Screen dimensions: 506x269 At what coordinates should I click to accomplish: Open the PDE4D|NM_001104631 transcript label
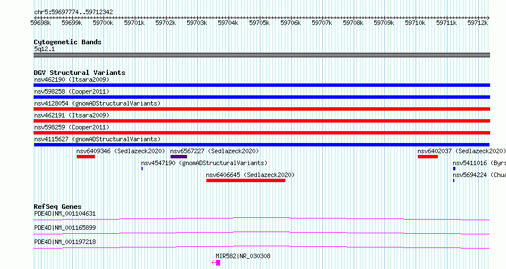point(65,213)
